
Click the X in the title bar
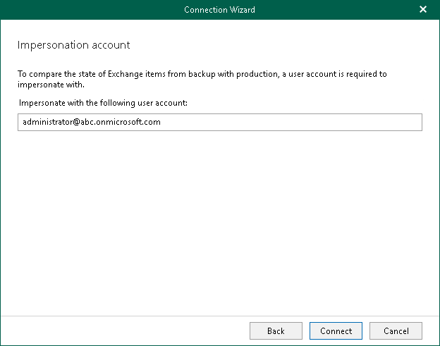[x=423, y=9]
